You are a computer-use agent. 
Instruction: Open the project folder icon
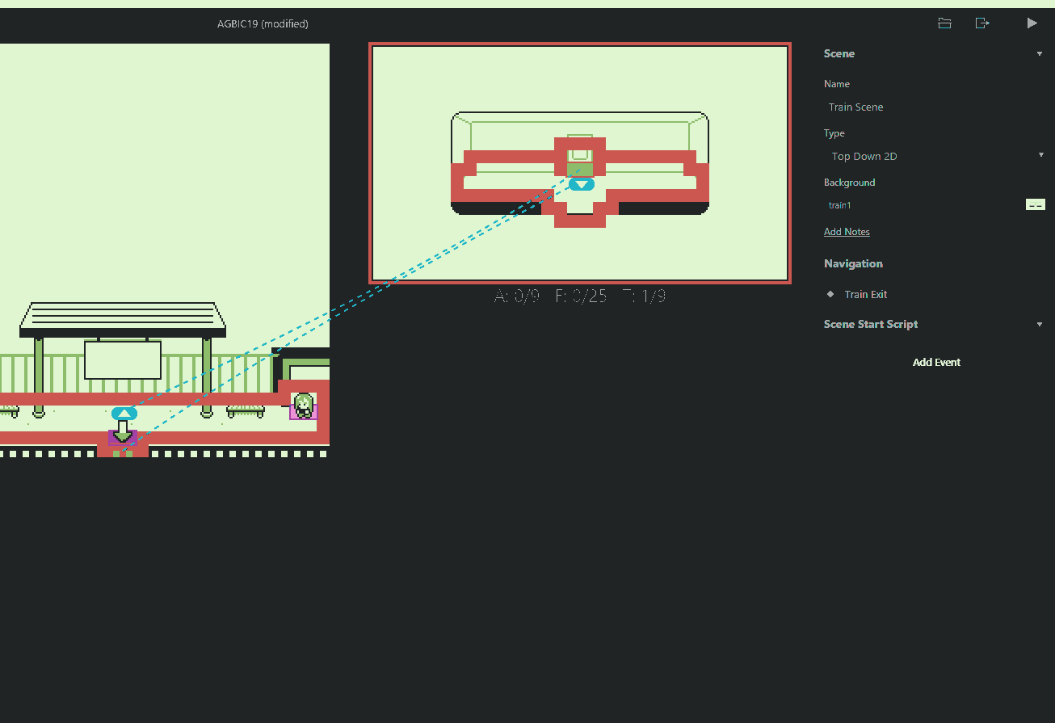(x=944, y=23)
